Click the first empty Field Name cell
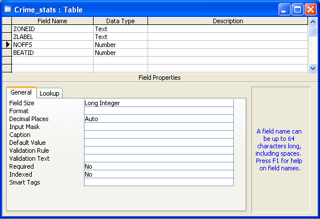Screen dimensions: 320x219 coord(52,61)
